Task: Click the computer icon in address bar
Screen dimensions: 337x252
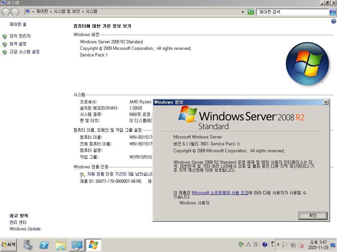Action: pos(28,11)
